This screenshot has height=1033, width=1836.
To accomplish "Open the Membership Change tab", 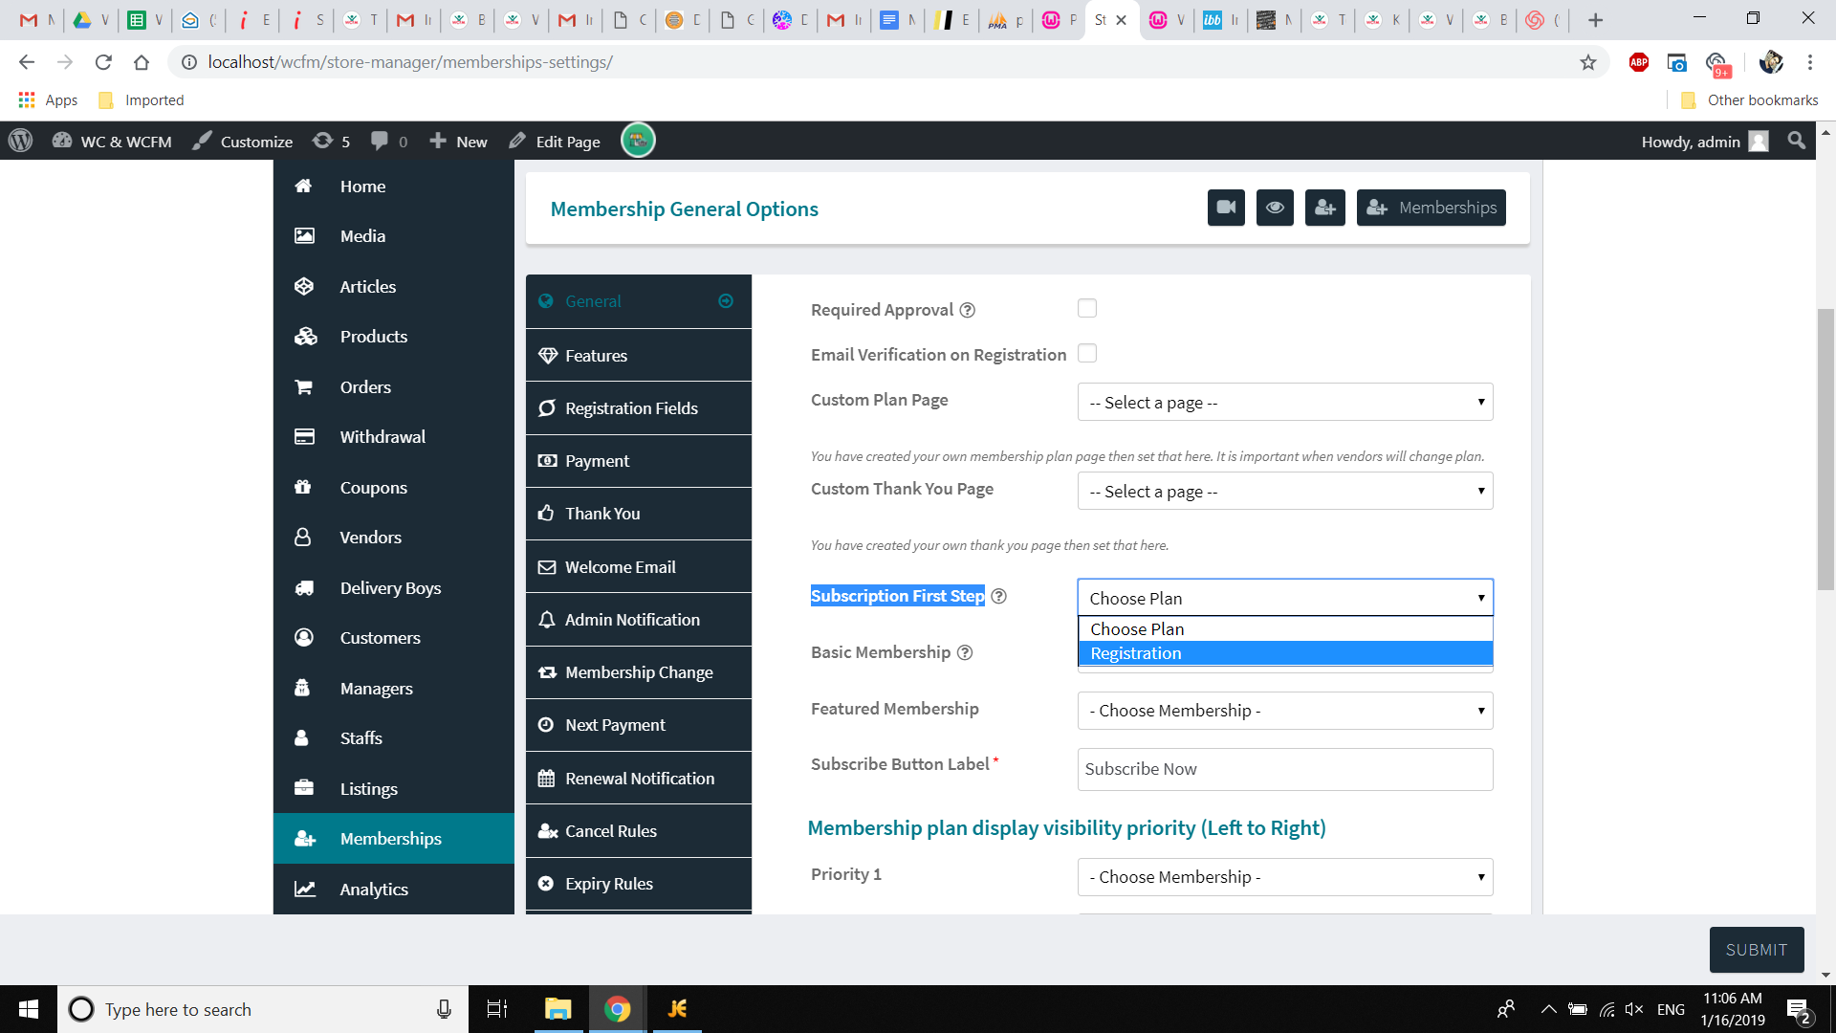I will [x=639, y=671].
